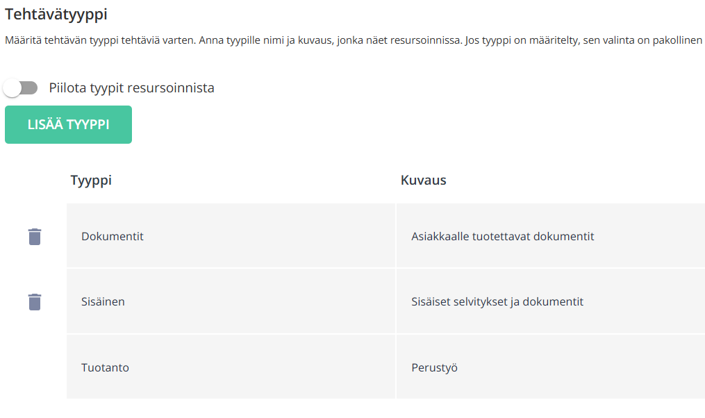Delete the Dokumentit type with trash icon

(x=35, y=236)
